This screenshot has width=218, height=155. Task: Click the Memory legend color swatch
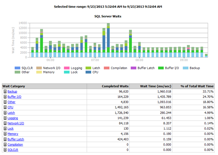39,72
